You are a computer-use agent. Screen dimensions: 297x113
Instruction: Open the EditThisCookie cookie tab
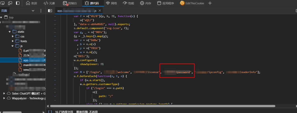pyautogui.click(x=192, y=3)
